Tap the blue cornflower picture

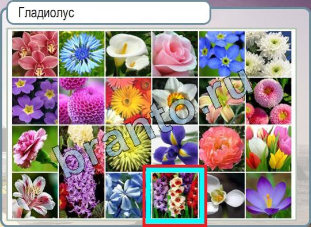point(82,54)
